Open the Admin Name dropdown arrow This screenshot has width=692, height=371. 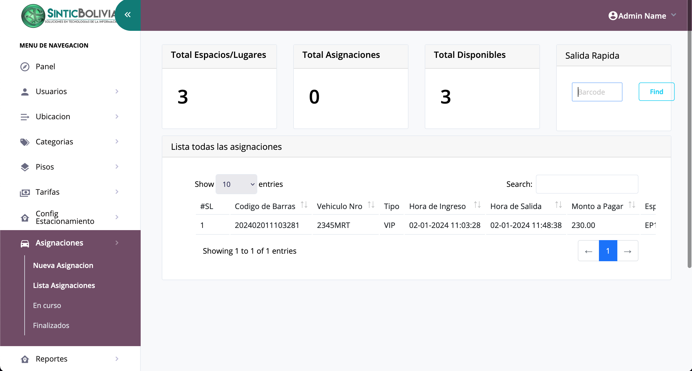pyautogui.click(x=674, y=15)
